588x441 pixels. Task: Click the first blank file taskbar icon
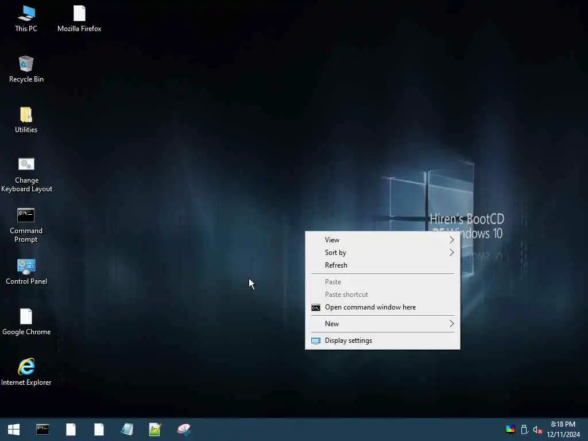click(x=71, y=430)
